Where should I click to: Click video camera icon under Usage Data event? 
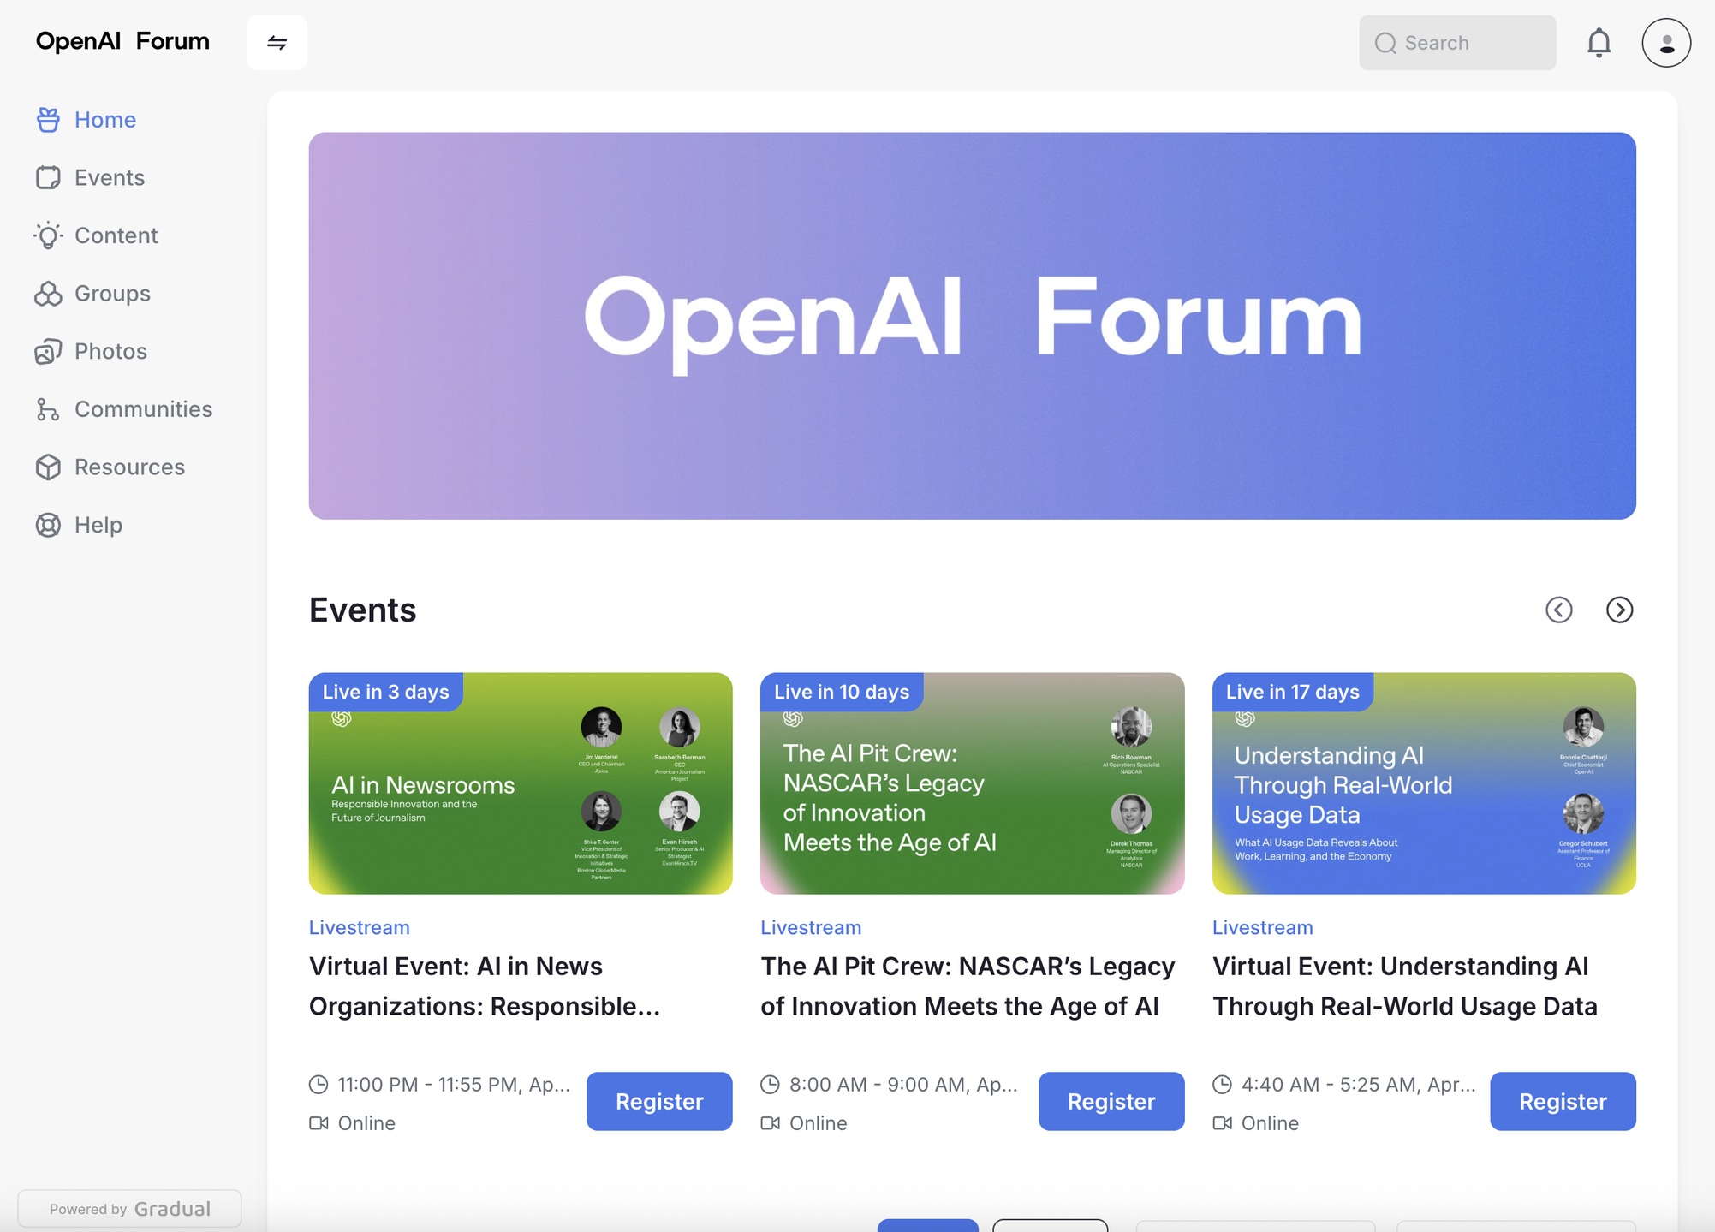1222,1123
